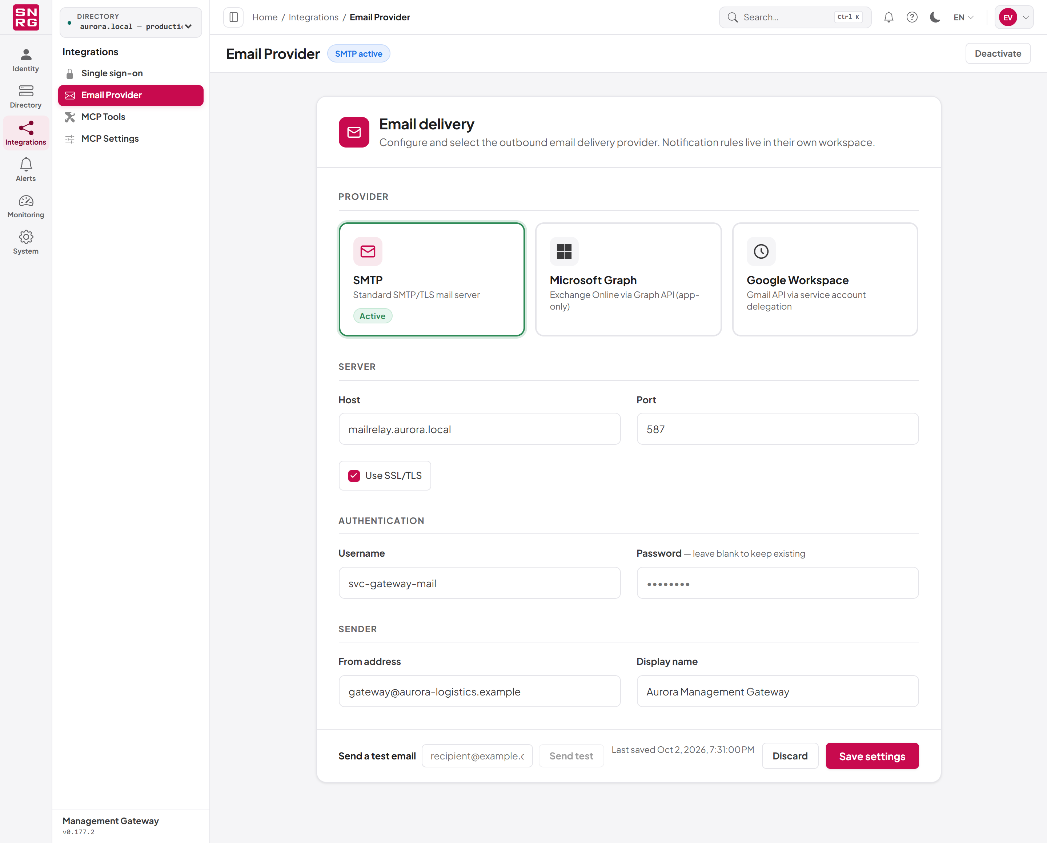Switch to dark mode with moon icon
This screenshot has height=843, width=1047.
pos(935,17)
